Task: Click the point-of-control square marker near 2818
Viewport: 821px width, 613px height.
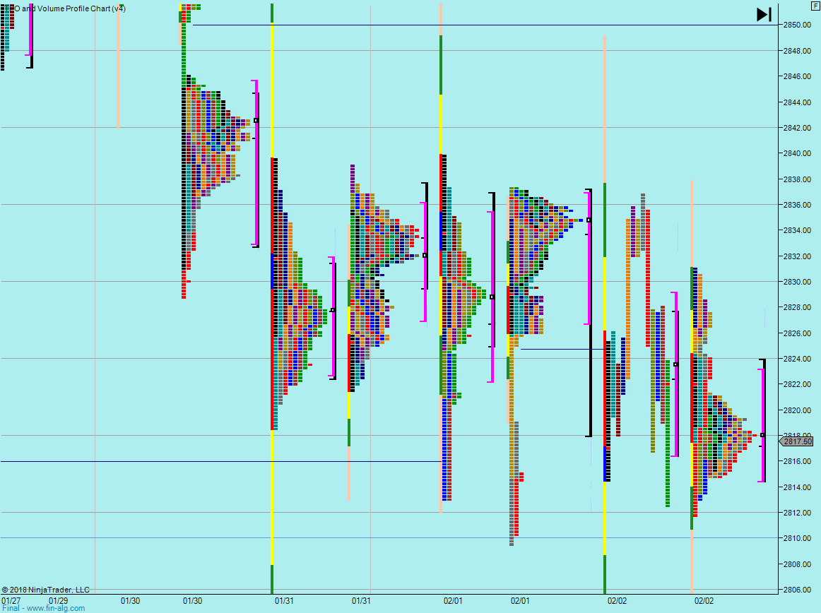Action: point(762,435)
